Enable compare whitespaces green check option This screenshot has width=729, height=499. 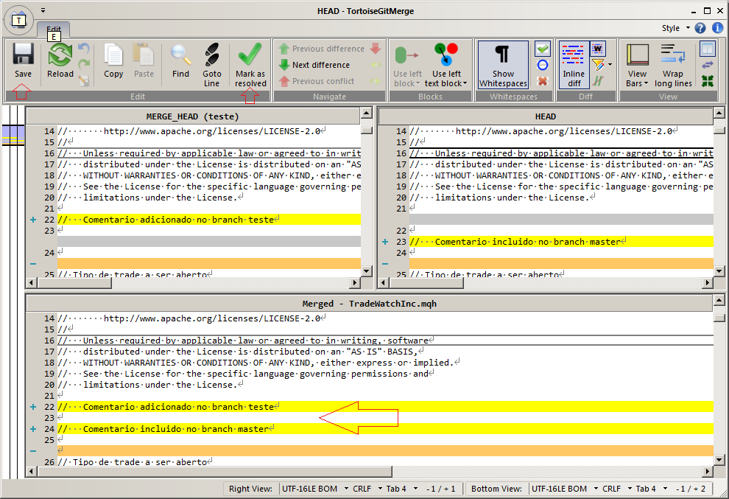[x=543, y=49]
